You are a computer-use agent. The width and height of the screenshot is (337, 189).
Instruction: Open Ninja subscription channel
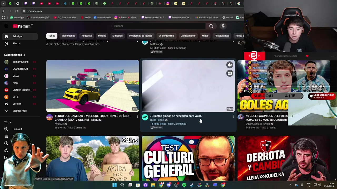tap(20, 83)
